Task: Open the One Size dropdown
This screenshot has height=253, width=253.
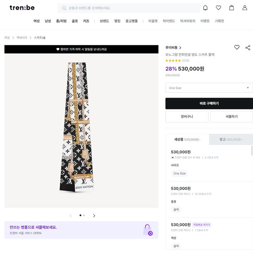Action: tap(209, 88)
